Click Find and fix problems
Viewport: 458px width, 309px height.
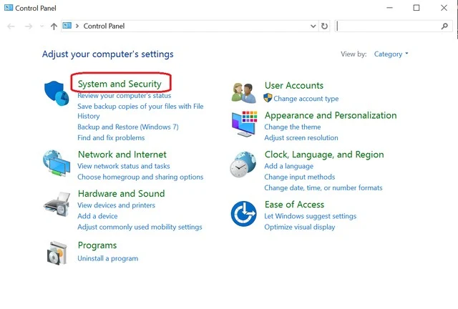[111, 137]
